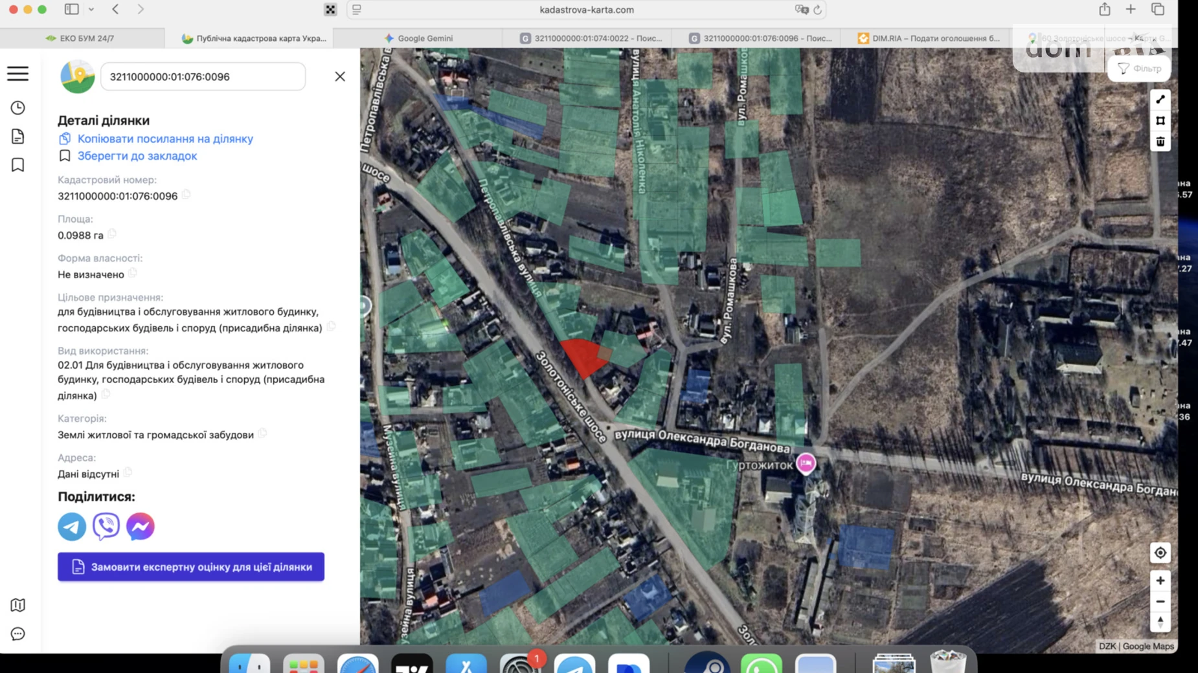The image size is (1198, 673).
Task: Close the parcel details panel
Action: (340, 76)
